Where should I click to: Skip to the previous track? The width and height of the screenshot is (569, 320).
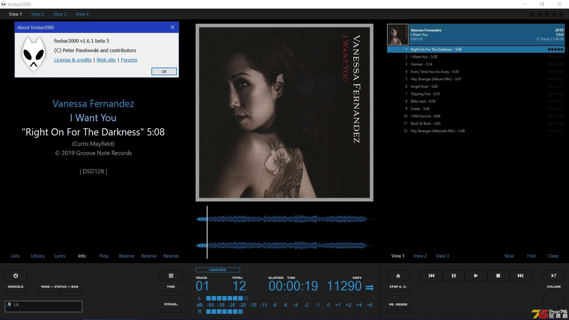431,276
